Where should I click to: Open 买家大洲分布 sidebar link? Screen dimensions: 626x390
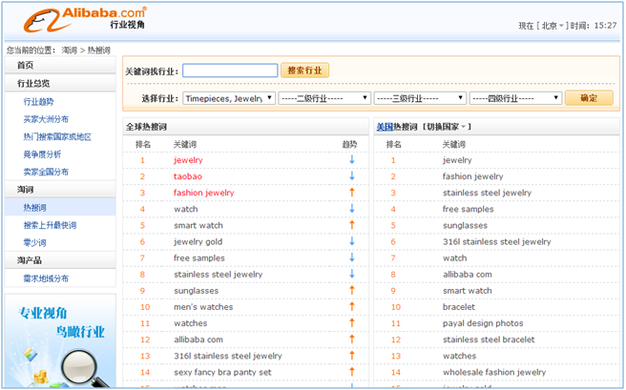46,119
